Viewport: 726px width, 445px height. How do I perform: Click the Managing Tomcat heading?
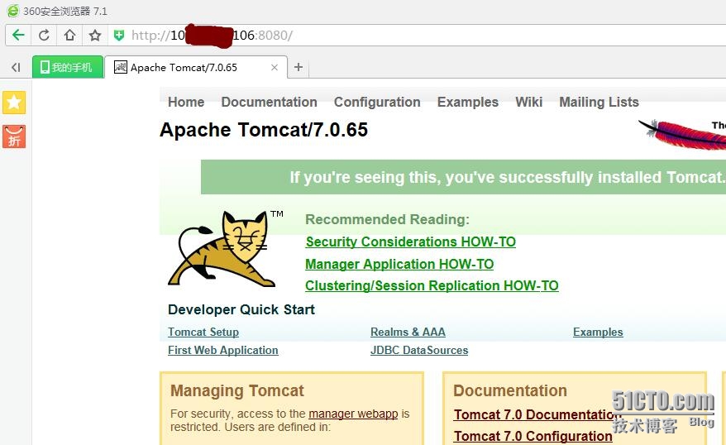point(237,390)
